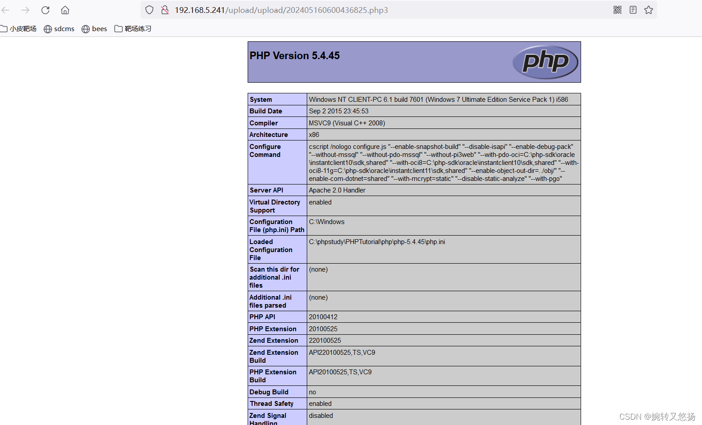The width and height of the screenshot is (702, 425).
Task: Click the C:\Windows path value
Action: coord(327,222)
